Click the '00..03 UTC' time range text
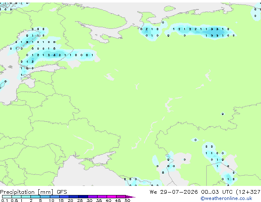The width and height of the screenshot is (261, 202). pos(217,192)
